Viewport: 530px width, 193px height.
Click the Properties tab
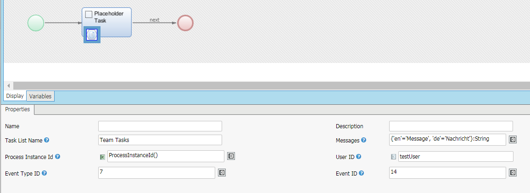pyautogui.click(x=18, y=109)
